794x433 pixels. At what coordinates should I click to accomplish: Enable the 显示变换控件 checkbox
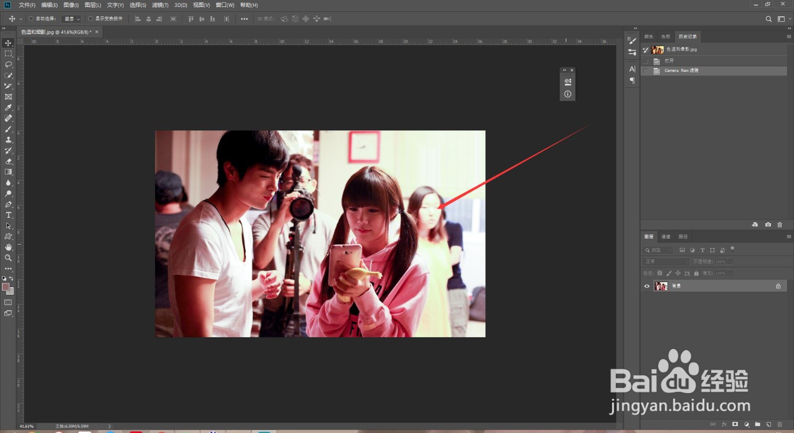coord(90,19)
